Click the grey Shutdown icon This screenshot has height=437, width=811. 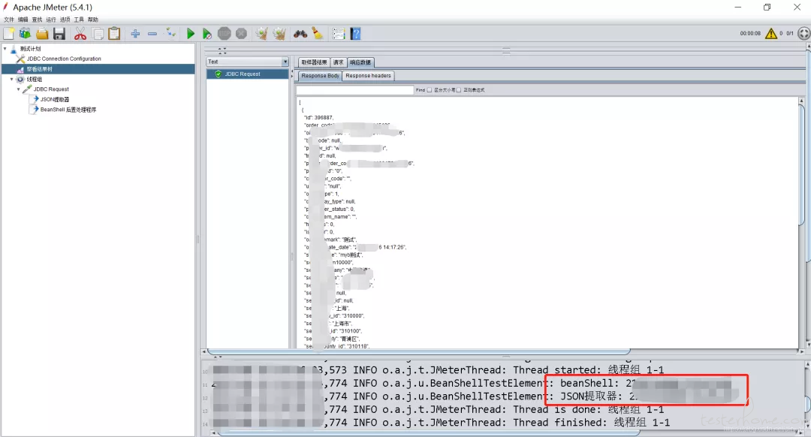[x=241, y=34]
